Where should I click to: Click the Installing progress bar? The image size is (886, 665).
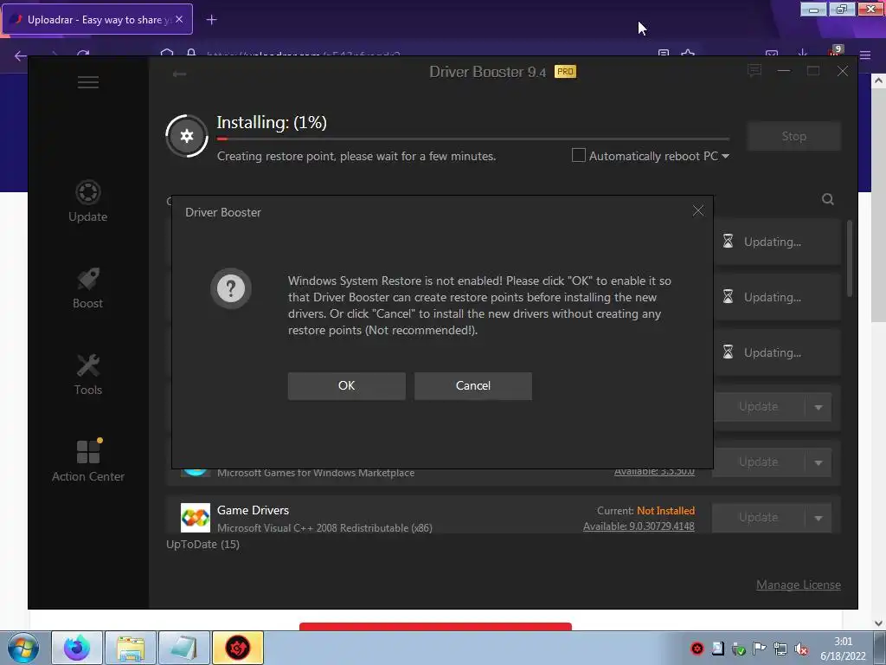click(x=473, y=139)
